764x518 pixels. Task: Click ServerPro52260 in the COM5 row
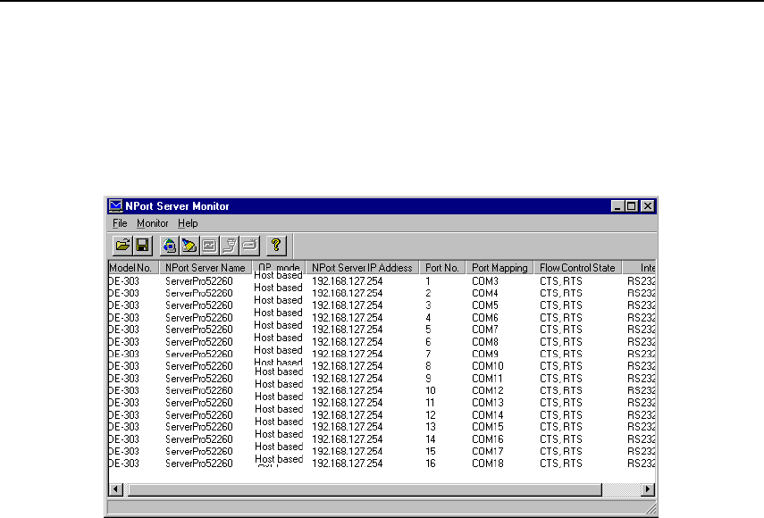click(198, 305)
